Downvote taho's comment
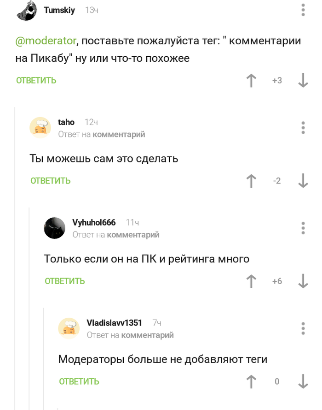This screenshot has width=322, height=410. (x=303, y=181)
